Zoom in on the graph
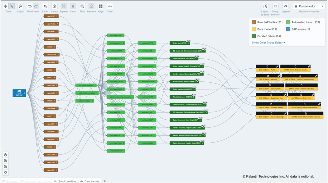This screenshot has height=183, width=328. coord(5,161)
